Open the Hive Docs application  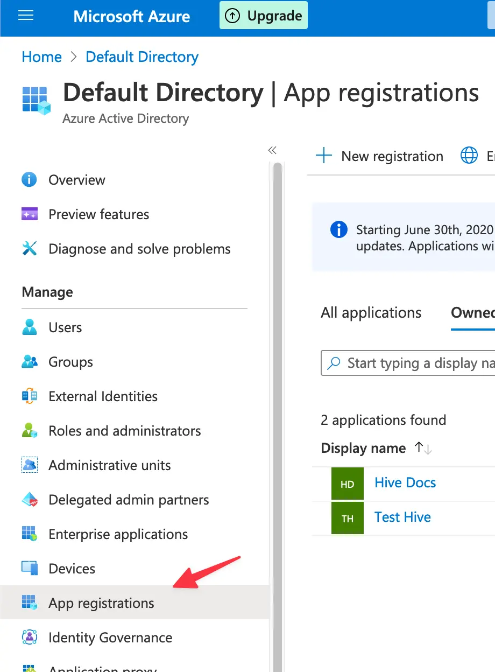coord(405,482)
